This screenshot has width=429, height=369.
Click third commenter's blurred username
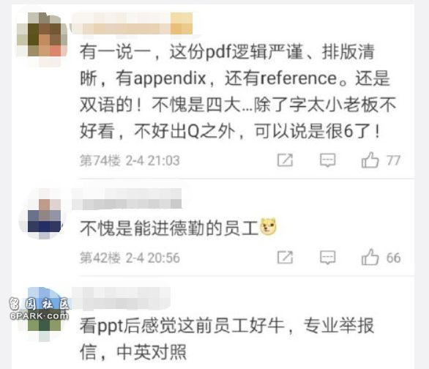122,298
